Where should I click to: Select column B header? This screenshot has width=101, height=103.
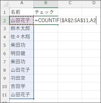(46, 4)
